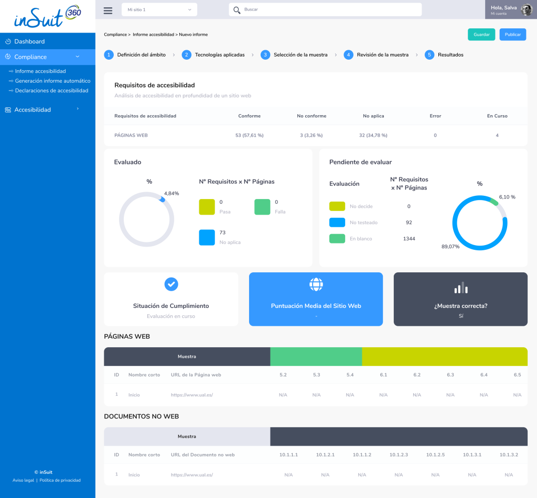Open the hamburger menu icon in the top bar
537x498 pixels.
click(108, 9)
